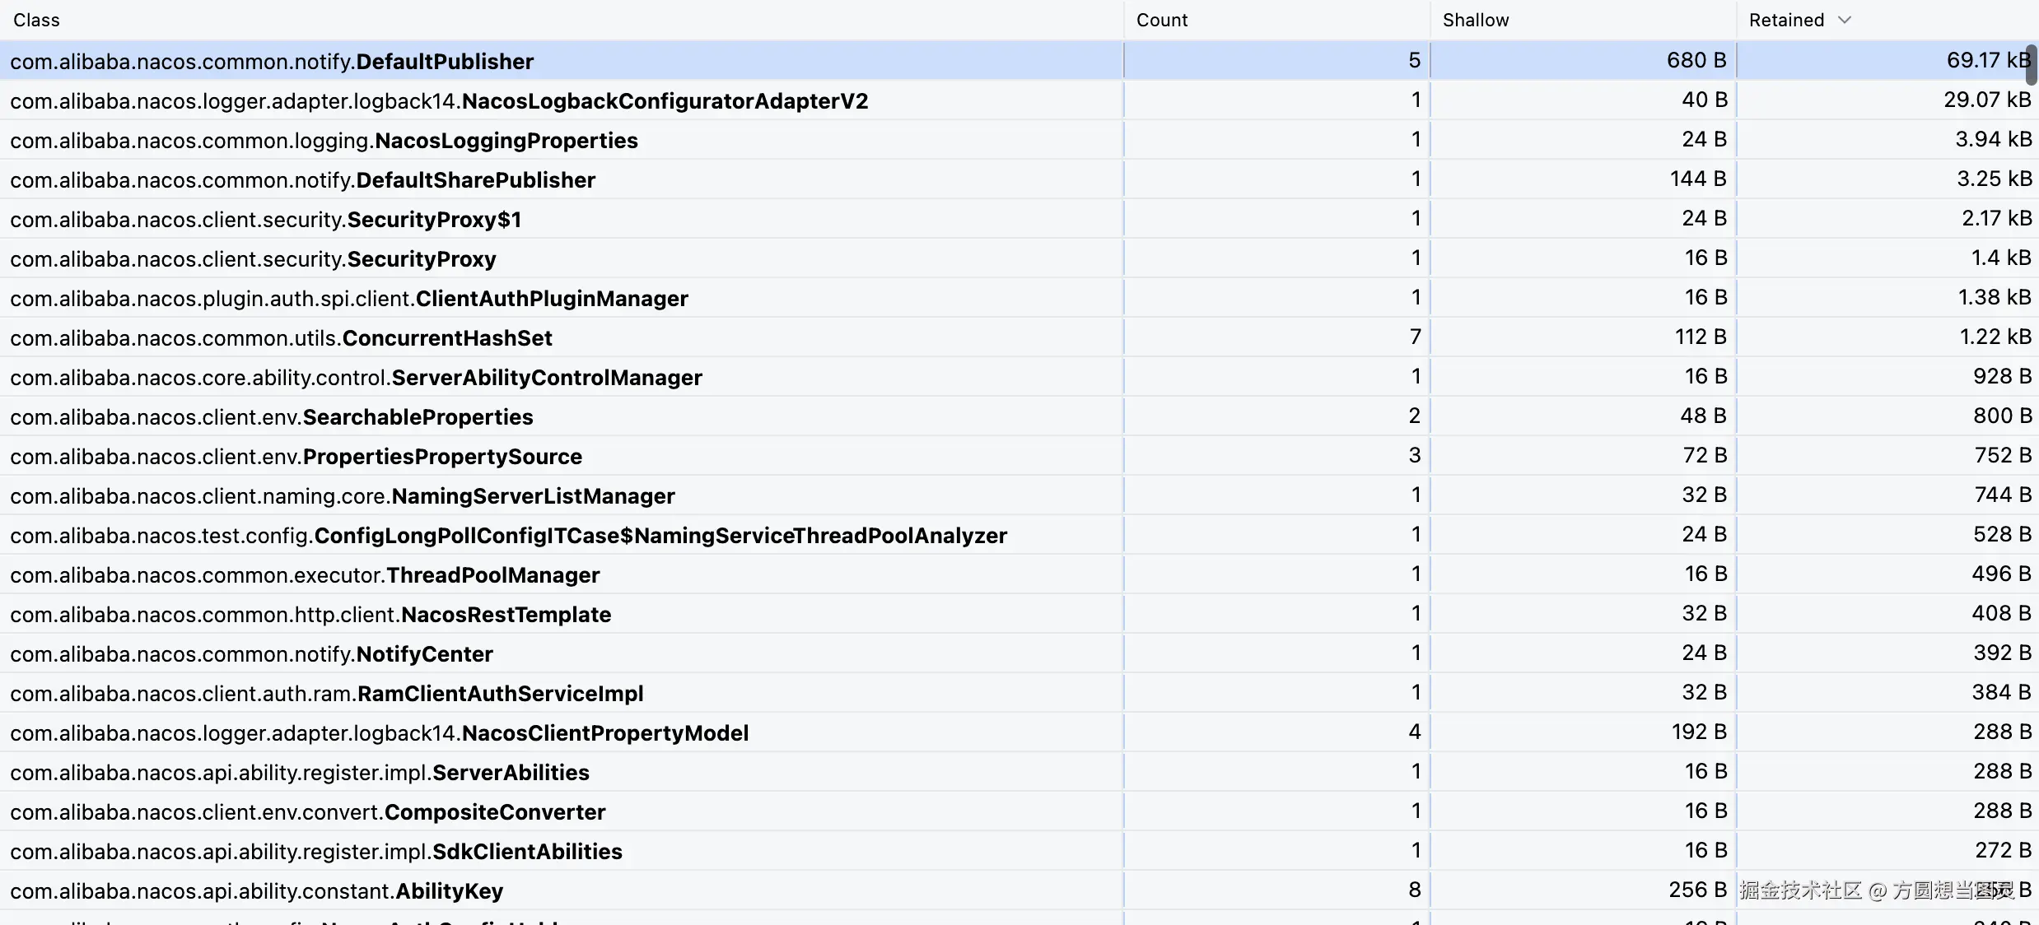Viewport: 2039px width, 925px height.
Task: Click the 752 B retained value
Action: (2003, 455)
